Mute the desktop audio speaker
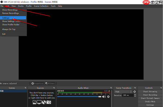 click(104, 97)
